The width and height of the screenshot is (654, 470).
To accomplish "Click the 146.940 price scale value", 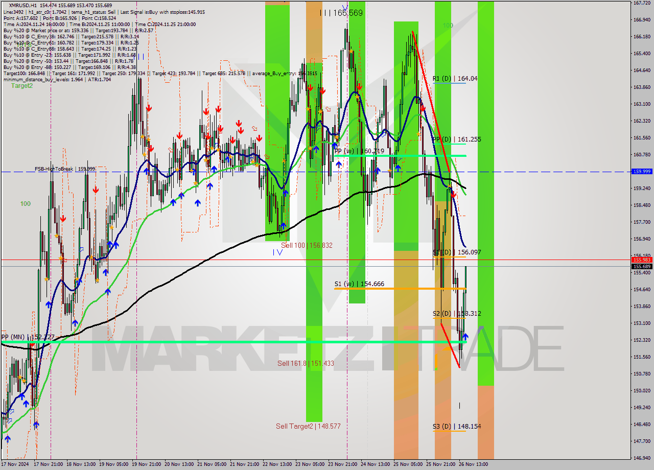I will (642, 458).
